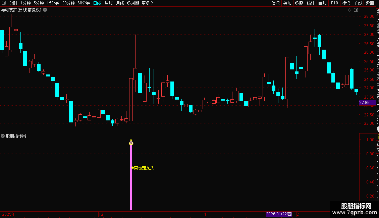Screen dimensions: 379x218
Task: Click the 股朋指标网 indicator name
Action: [x=16, y=136]
